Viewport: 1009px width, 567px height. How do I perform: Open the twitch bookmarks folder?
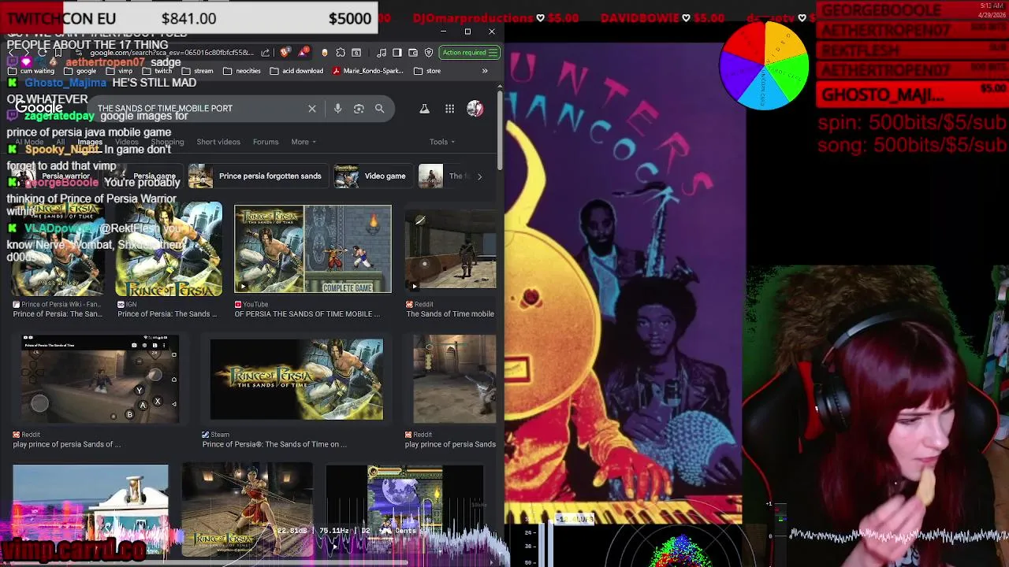click(157, 71)
